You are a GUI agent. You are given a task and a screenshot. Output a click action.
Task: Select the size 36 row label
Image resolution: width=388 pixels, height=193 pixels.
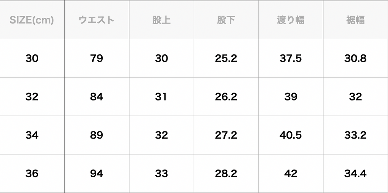(x=32, y=174)
